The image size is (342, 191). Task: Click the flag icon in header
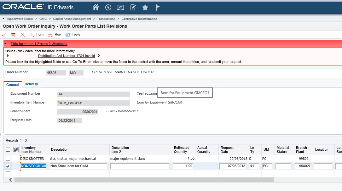pos(158,8)
